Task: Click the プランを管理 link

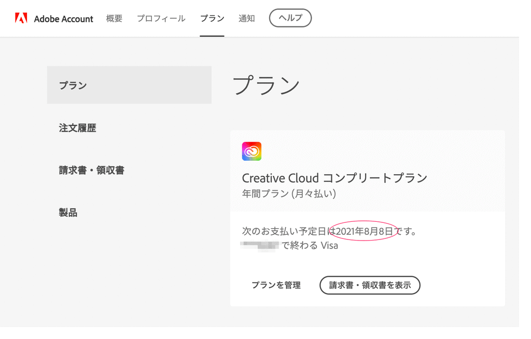Action: pyautogui.click(x=276, y=285)
